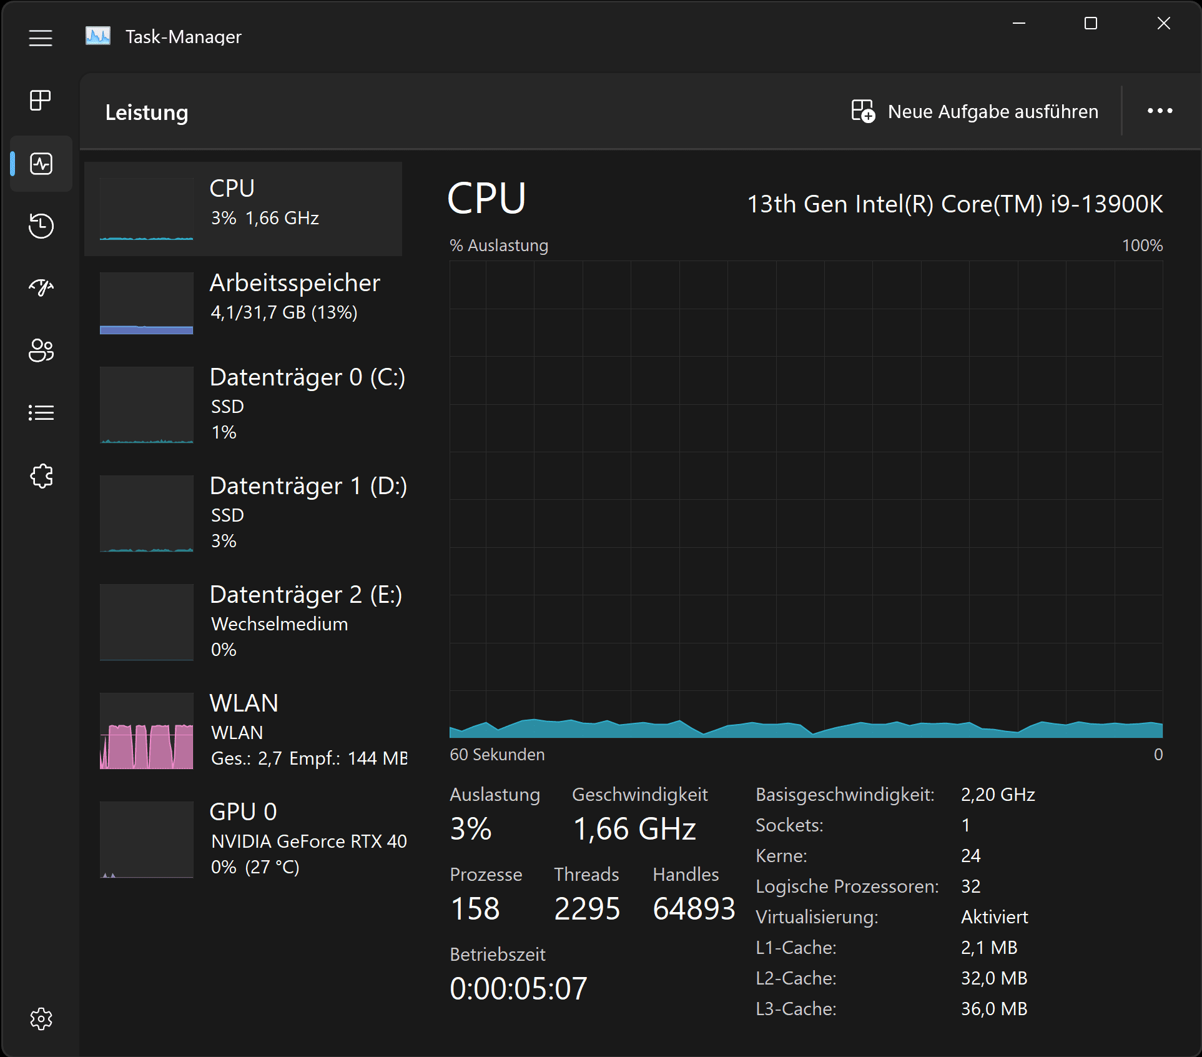This screenshot has width=1202, height=1057.
Task: Click the WLAN pink mini graph thumbnail
Action: point(147,731)
